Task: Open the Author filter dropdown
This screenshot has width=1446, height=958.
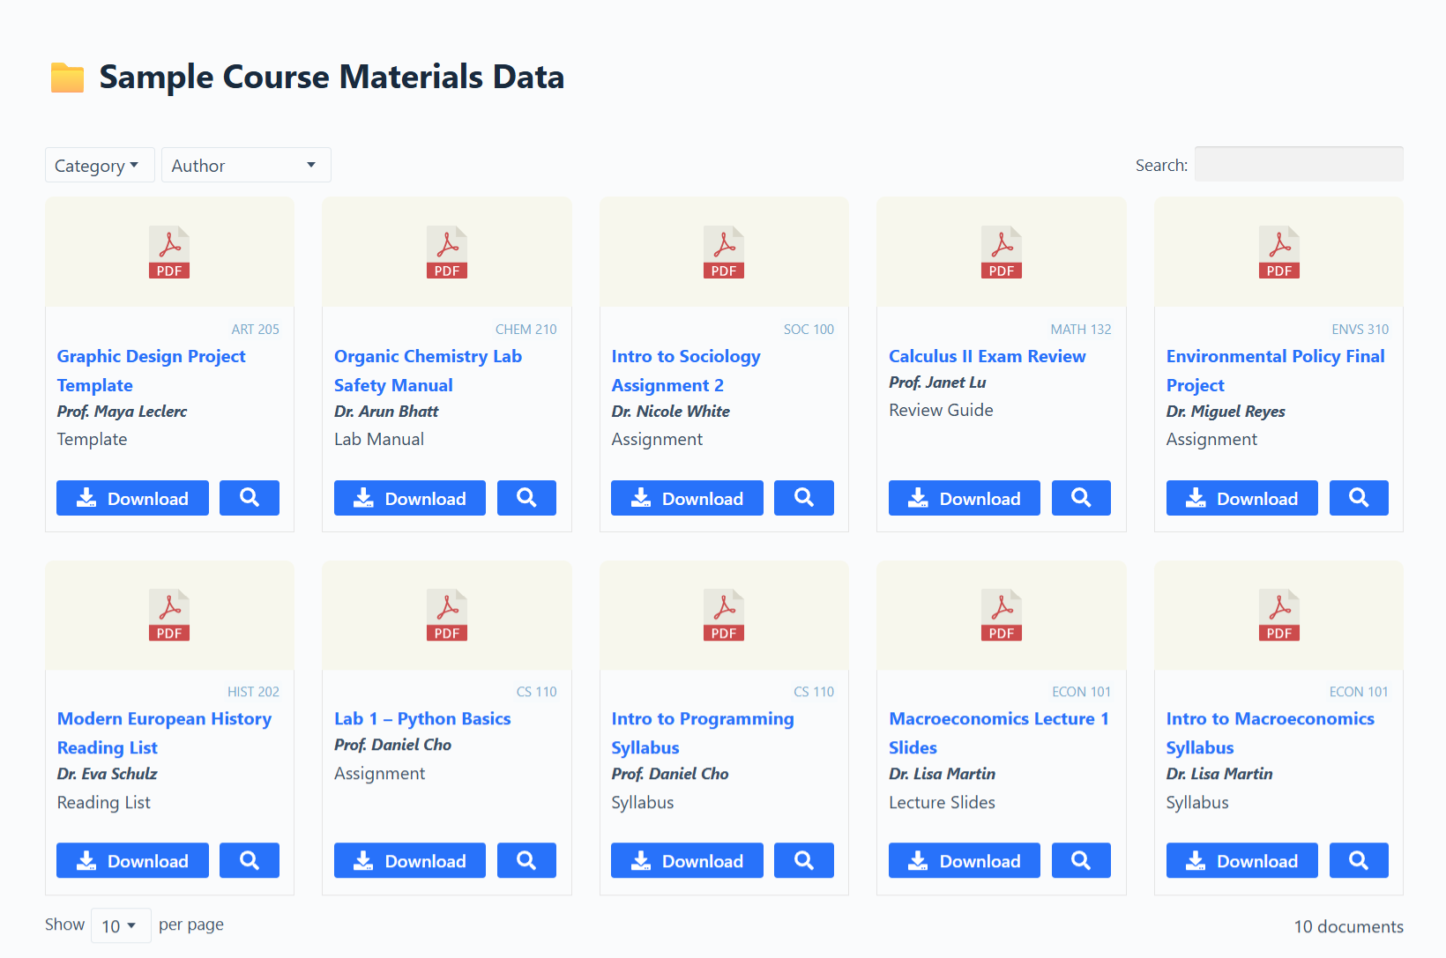Action: pyautogui.click(x=246, y=165)
